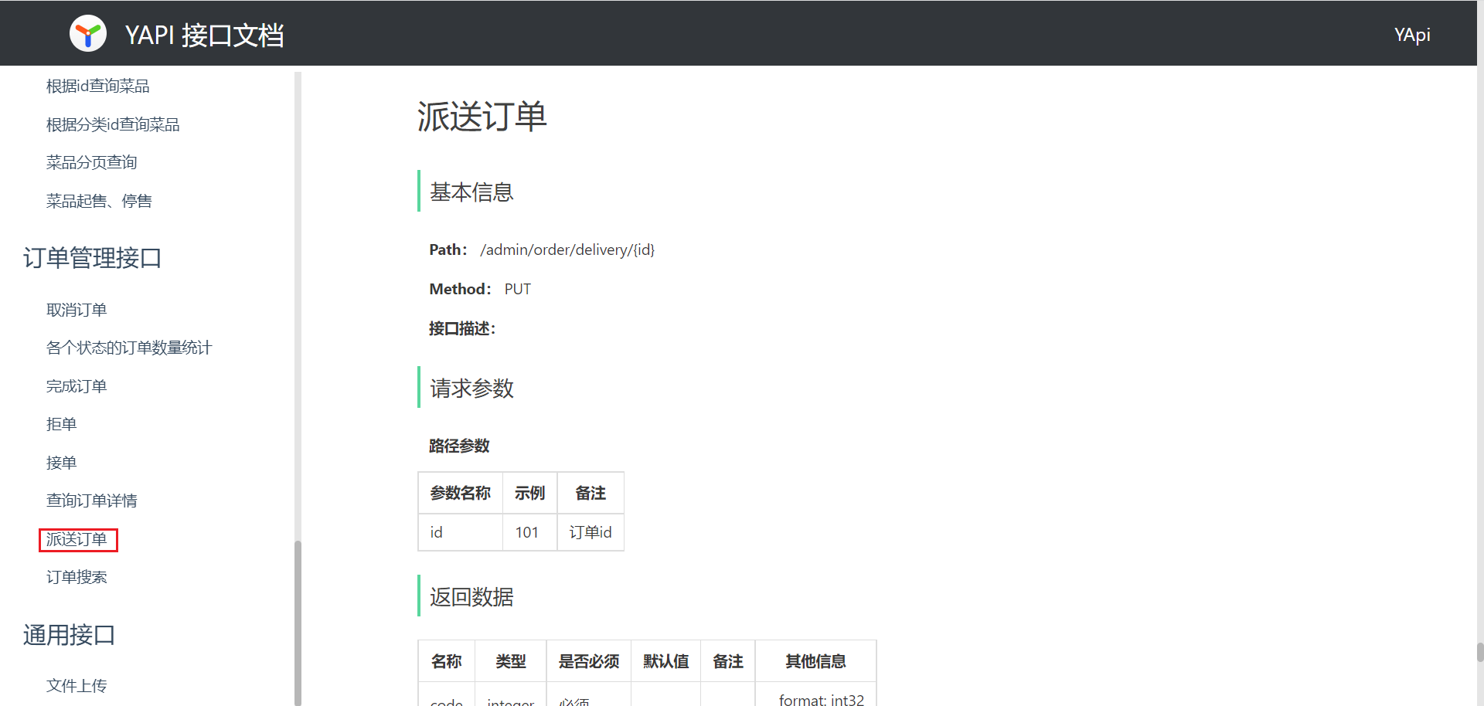Image resolution: width=1484 pixels, height=706 pixels.
Task: Open 文件上传 interface
Action: (77, 685)
